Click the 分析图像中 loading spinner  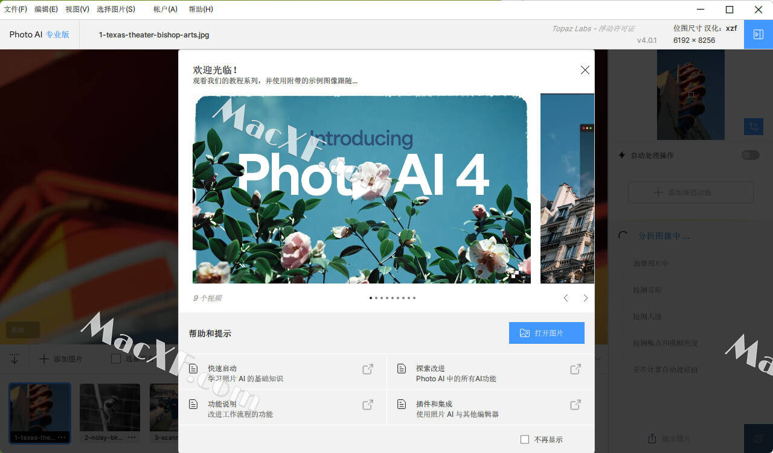pos(623,236)
